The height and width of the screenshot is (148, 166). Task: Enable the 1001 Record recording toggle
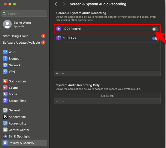point(155,29)
